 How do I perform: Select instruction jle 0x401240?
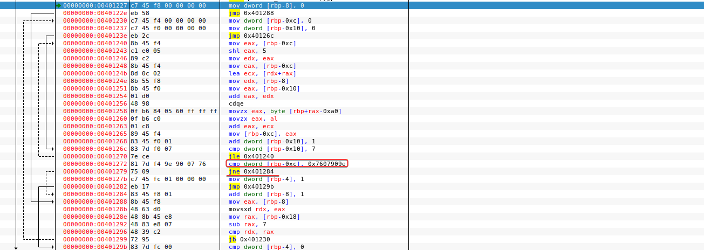[252, 156]
